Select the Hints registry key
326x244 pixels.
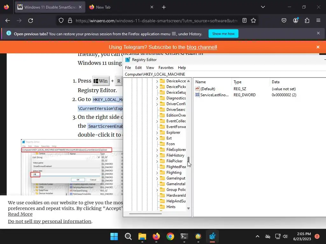[171, 207]
